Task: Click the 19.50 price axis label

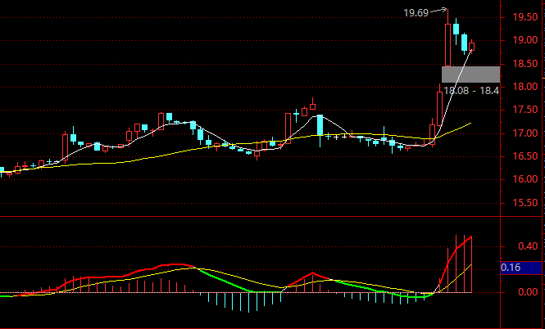Action: tap(525, 17)
